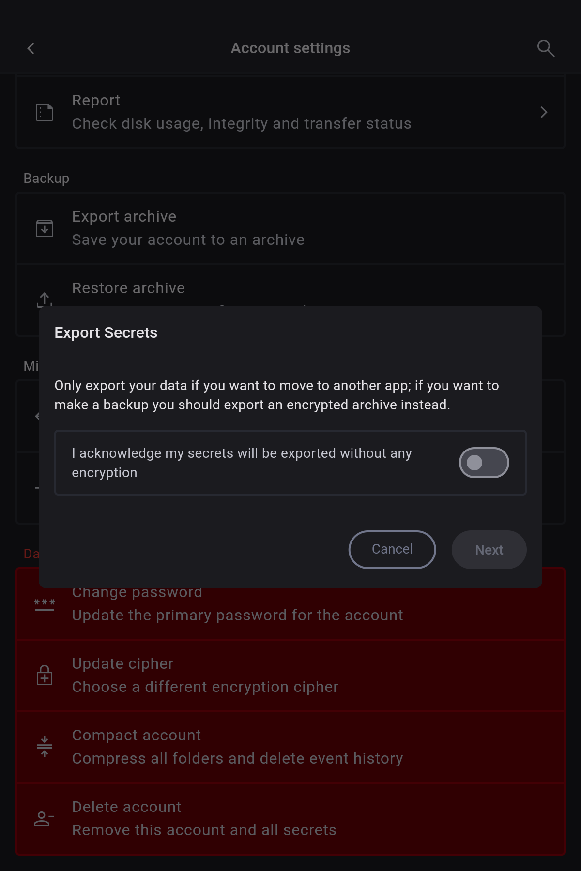Viewport: 581px width, 871px height.
Task: Open Report disk usage entry
Action: coord(290,112)
